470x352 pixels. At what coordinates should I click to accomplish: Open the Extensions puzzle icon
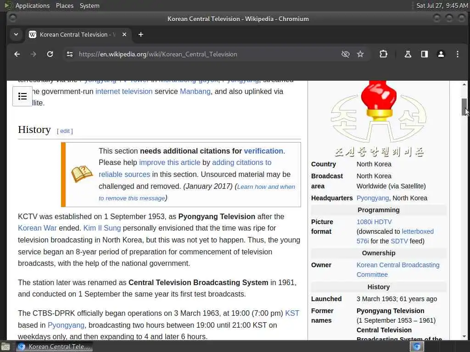383,54
